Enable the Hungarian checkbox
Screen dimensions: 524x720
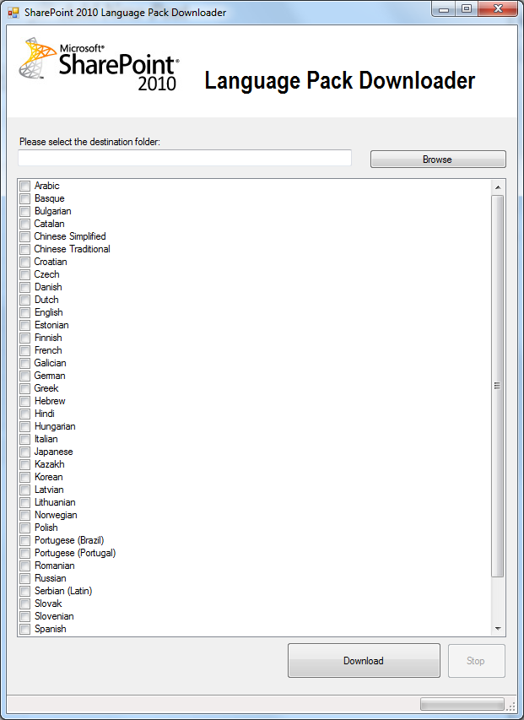(25, 426)
